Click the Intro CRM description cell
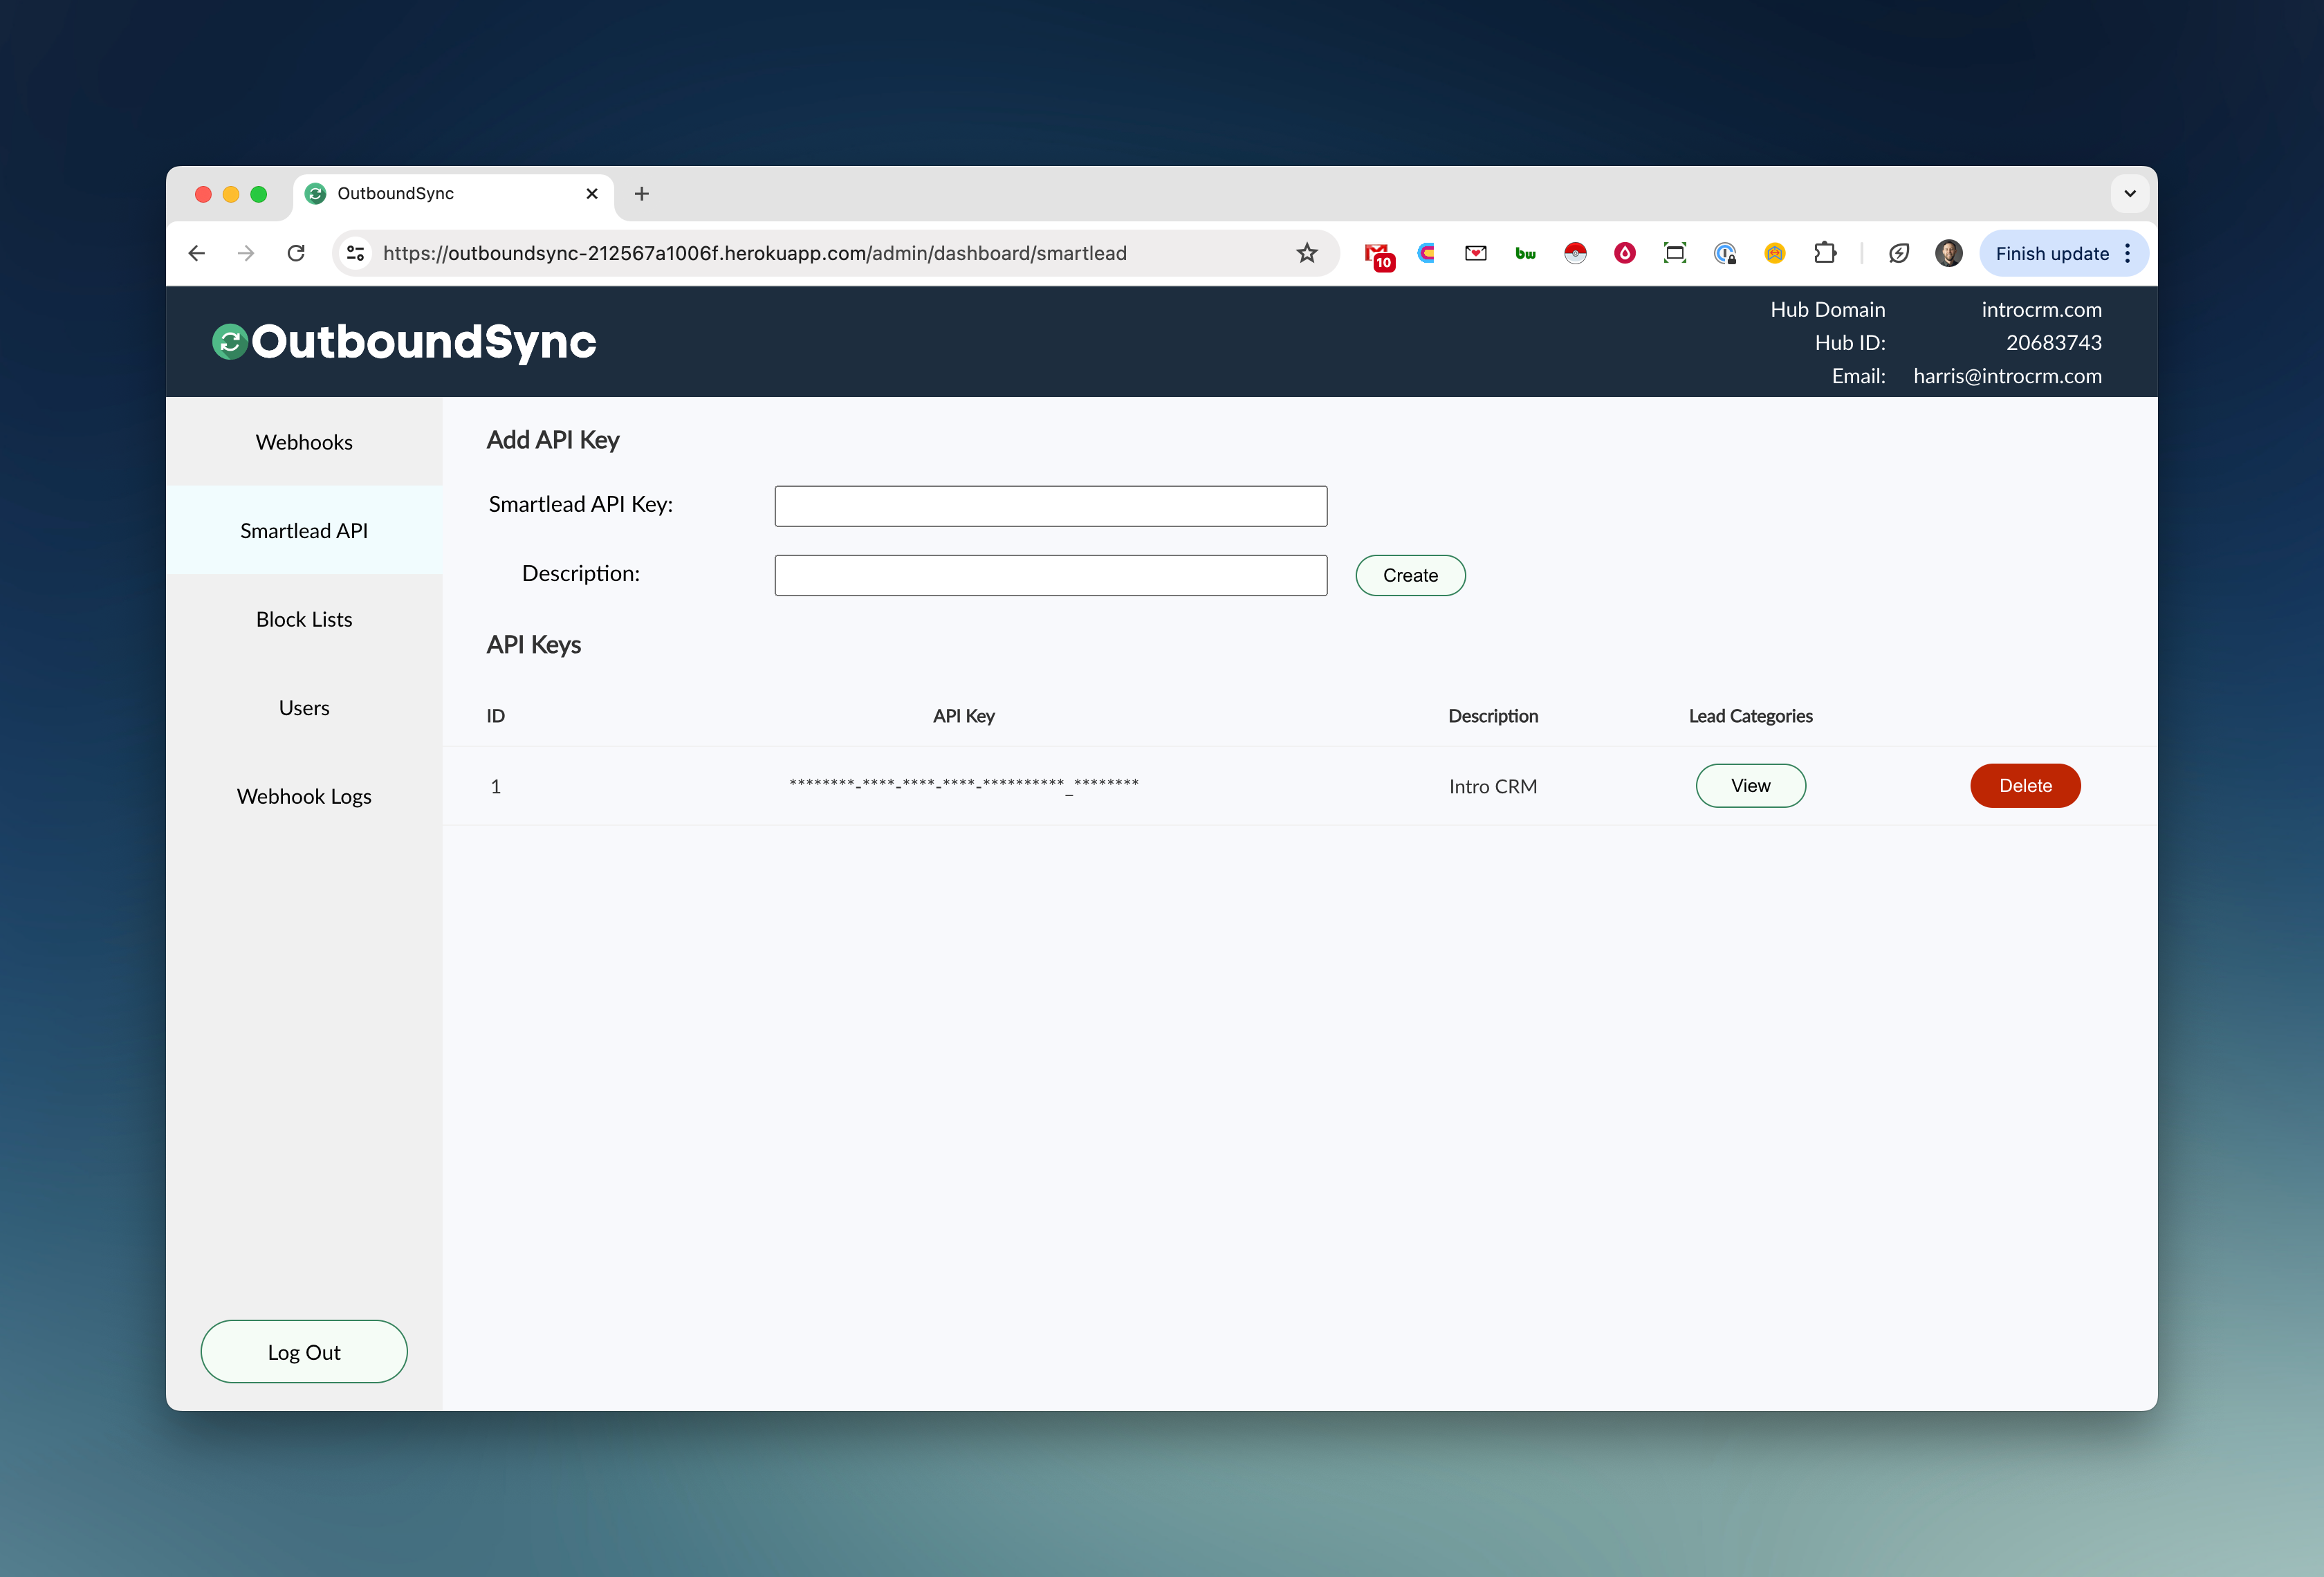Image resolution: width=2324 pixels, height=1577 pixels. [1493, 787]
